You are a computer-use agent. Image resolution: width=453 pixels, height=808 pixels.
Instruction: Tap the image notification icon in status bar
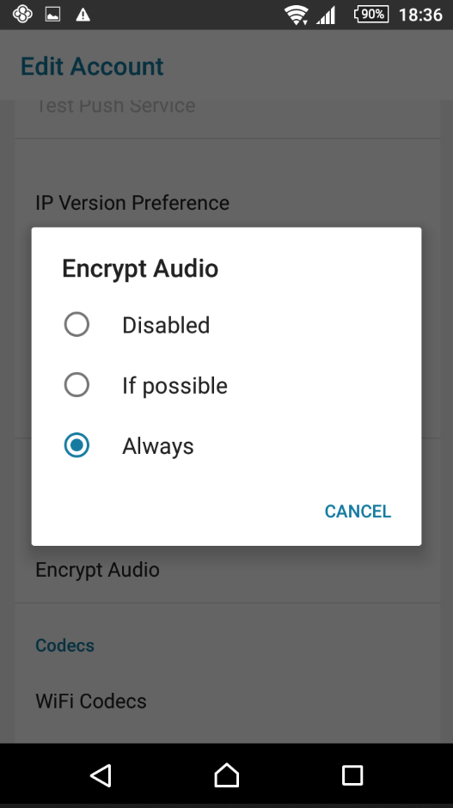[x=52, y=15]
